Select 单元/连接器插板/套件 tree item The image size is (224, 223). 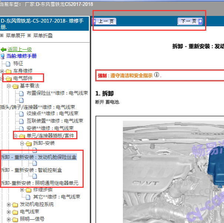[50, 136]
